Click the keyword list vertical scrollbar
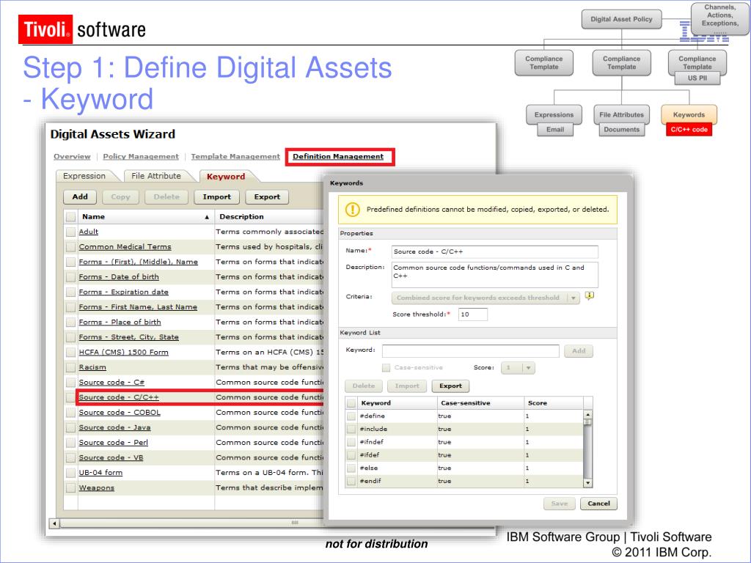This screenshot has height=563, width=751. tap(587, 449)
